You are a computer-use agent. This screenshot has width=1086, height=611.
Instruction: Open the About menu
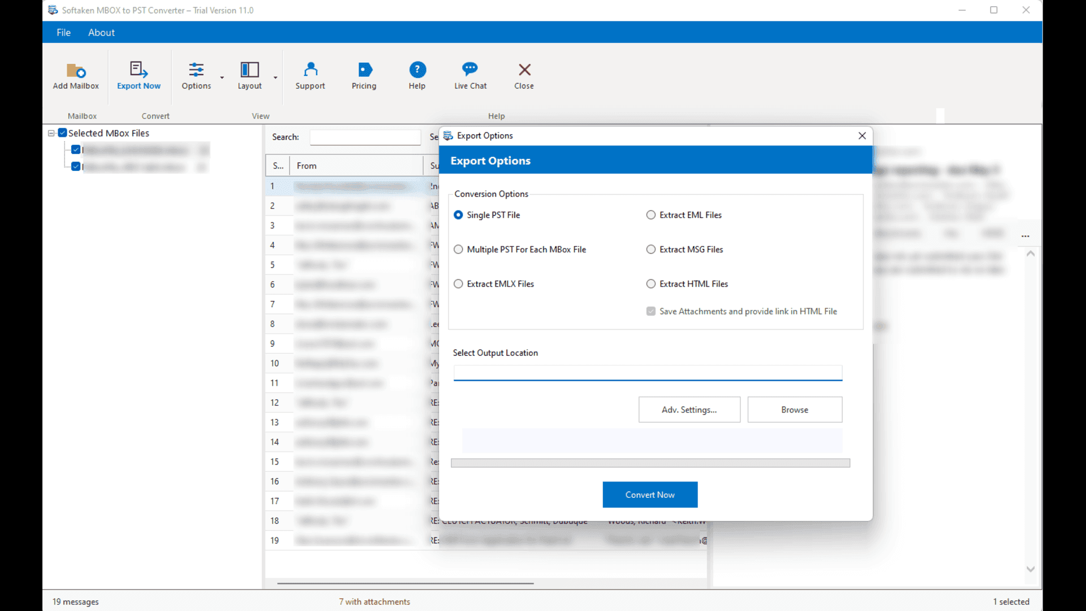101,32
